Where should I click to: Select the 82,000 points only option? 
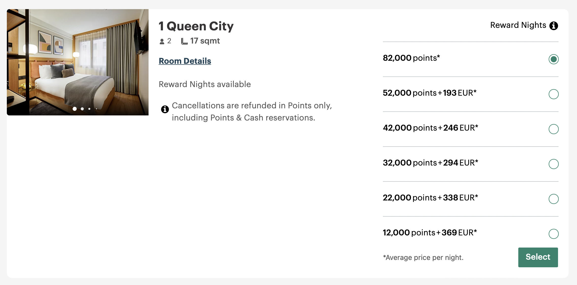[x=553, y=59]
